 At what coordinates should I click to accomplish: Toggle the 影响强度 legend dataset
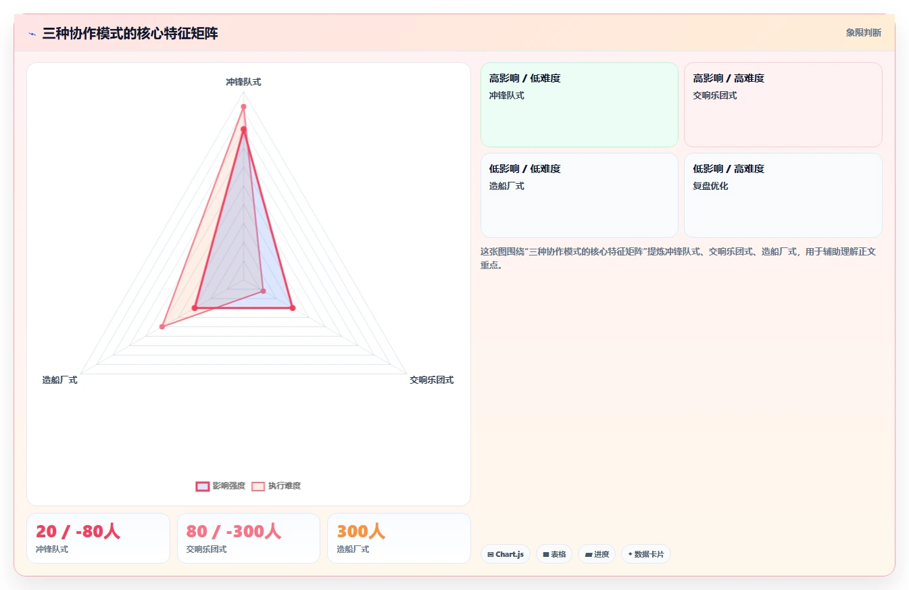pos(220,486)
